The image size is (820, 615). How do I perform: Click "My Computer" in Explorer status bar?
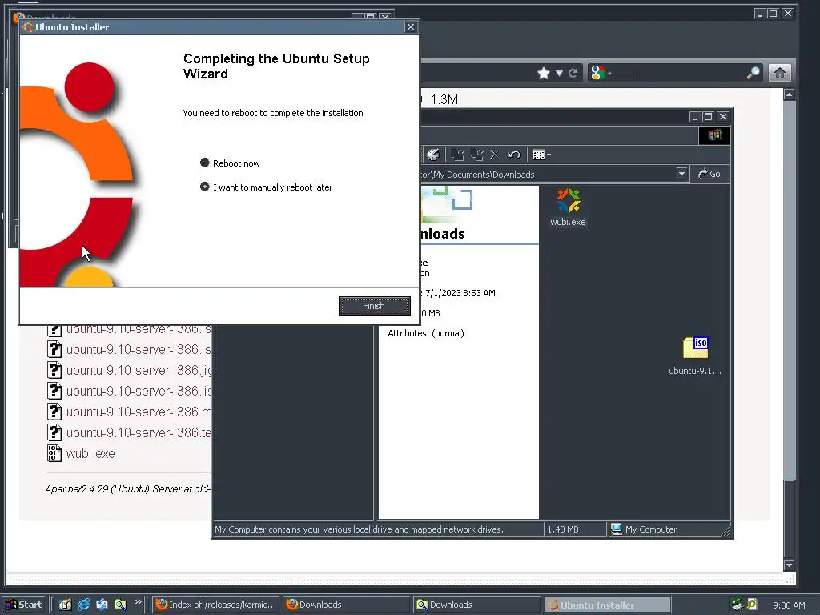(x=645, y=529)
